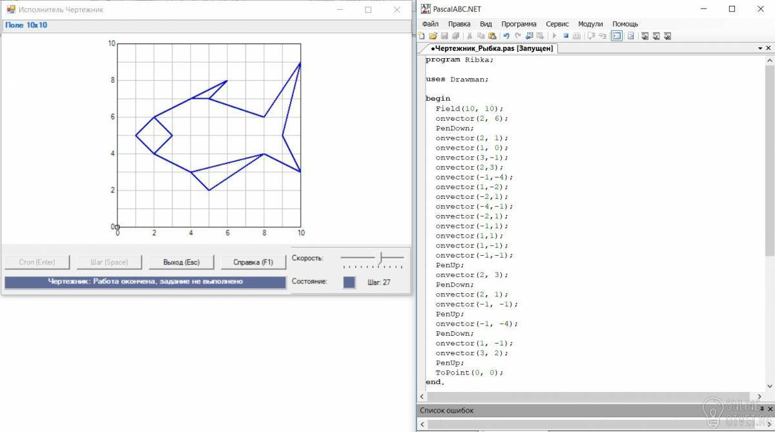Open the Помощь menu
Image resolution: width=775 pixels, height=432 pixels.
[x=625, y=24]
